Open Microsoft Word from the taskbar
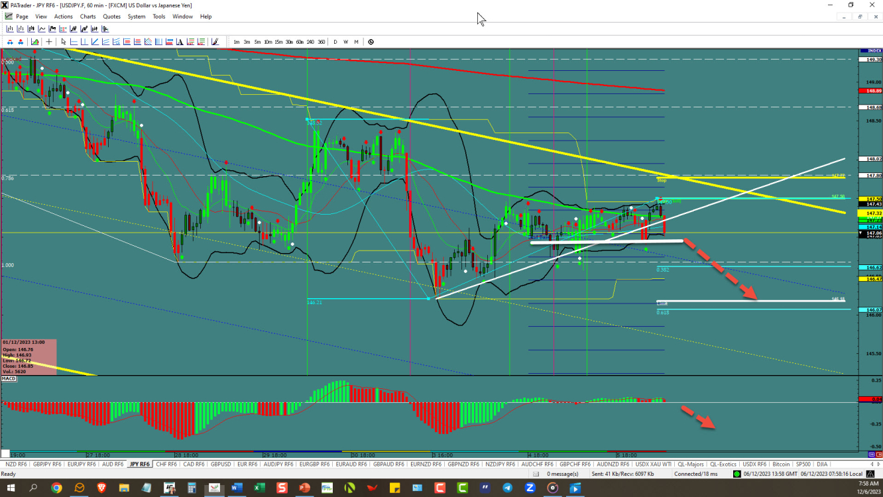Viewport: 883px width, 497px height. point(237,488)
